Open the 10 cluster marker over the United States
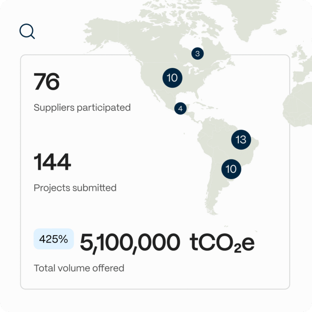The image size is (312, 312). pos(172,78)
